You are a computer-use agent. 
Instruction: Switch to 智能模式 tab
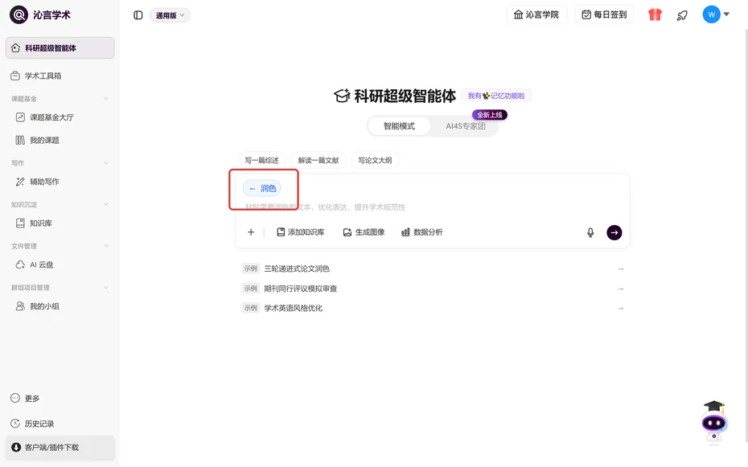click(x=399, y=126)
